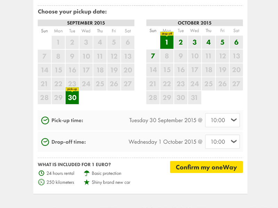
Task: Click the clock icon beside Drop-off time
Action: click(x=45, y=142)
